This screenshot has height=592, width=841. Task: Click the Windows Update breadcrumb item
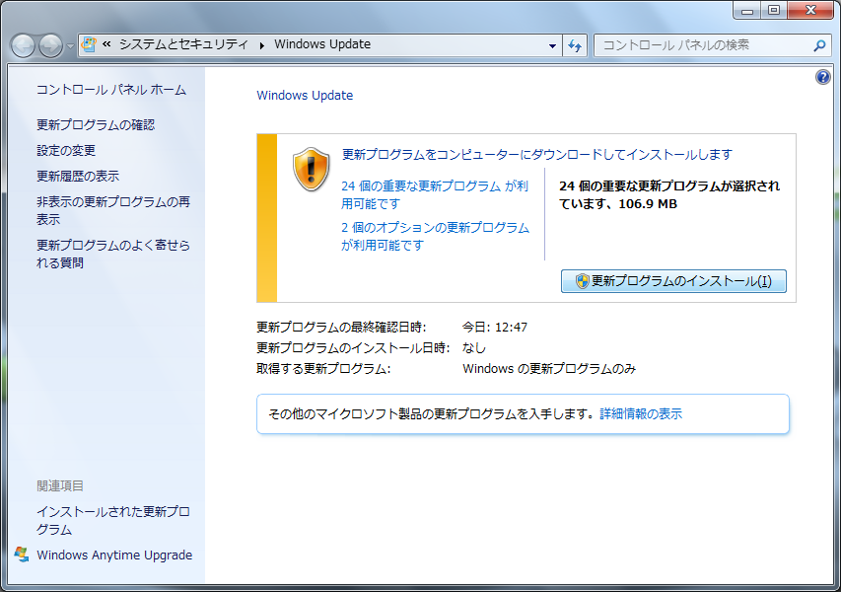(x=322, y=44)
